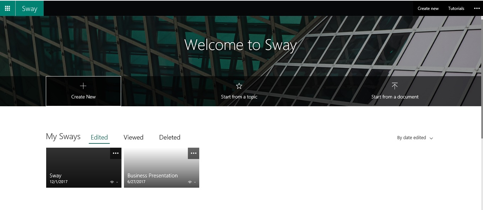
Task: Click the chevron next to By date edited
Action: pyautogui.click(x=431, y=138)
